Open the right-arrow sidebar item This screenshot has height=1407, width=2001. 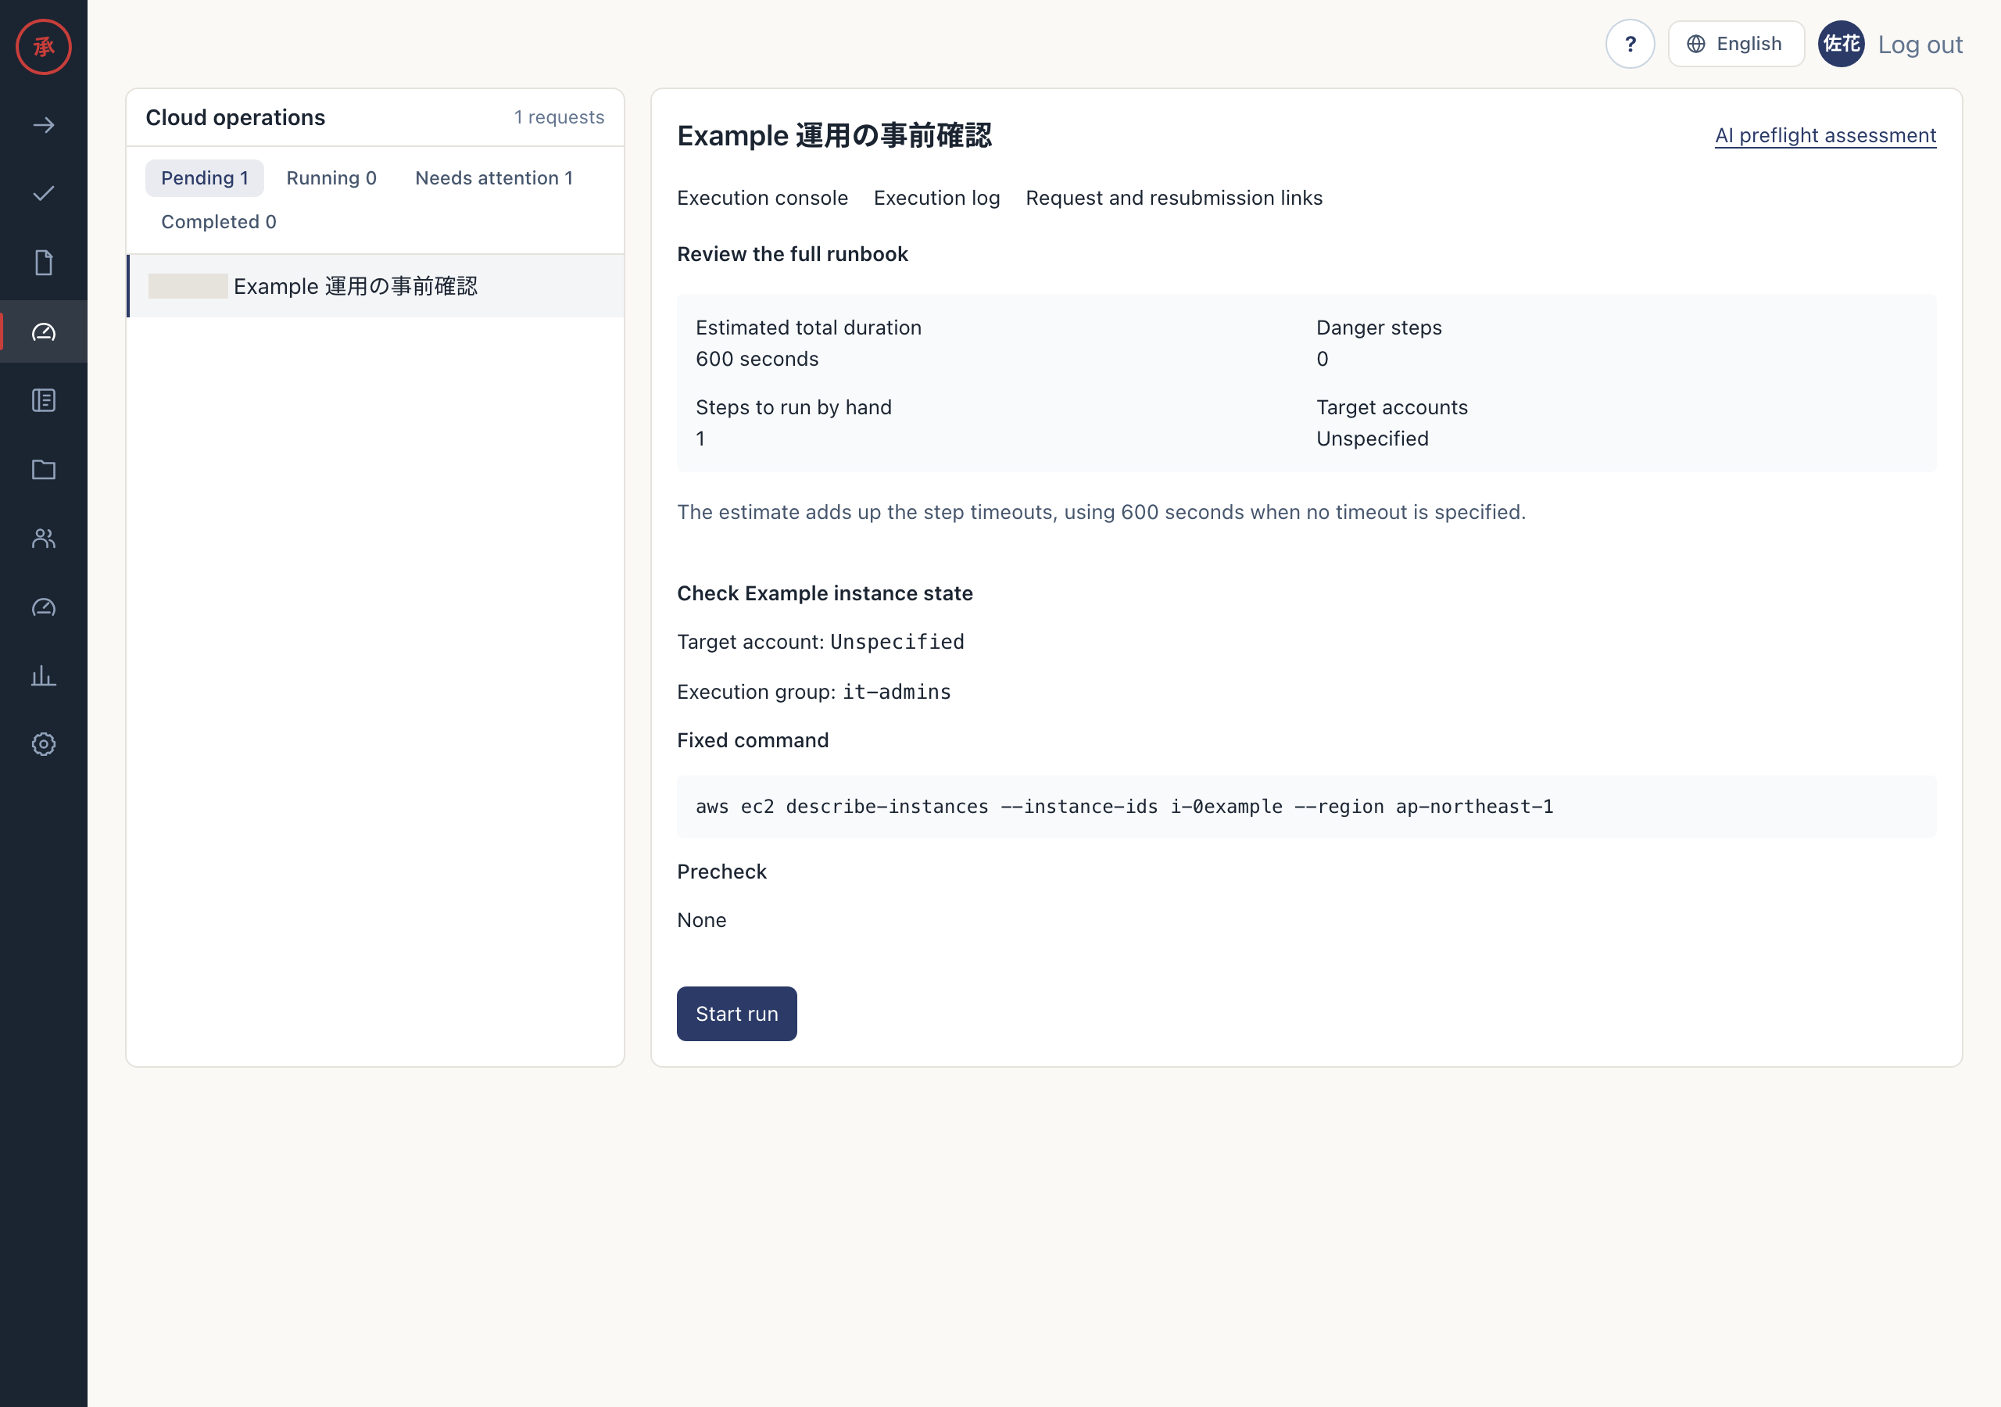44,126
